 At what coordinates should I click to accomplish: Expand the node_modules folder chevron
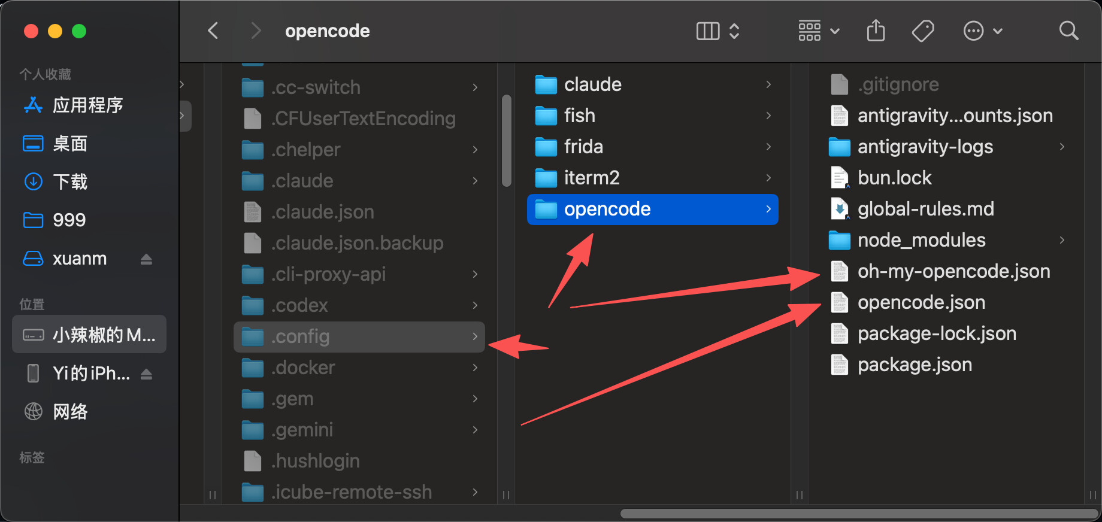click(1062, 240)
